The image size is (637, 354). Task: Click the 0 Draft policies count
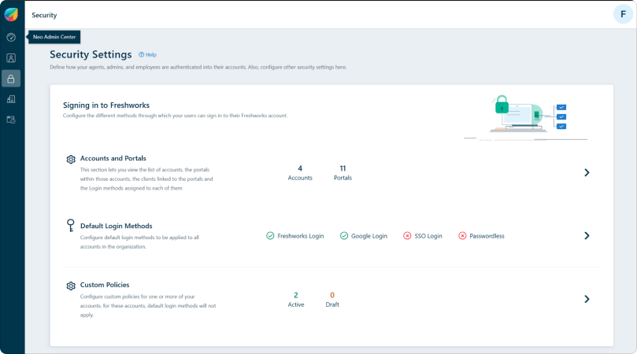click(x=332, y=300)
